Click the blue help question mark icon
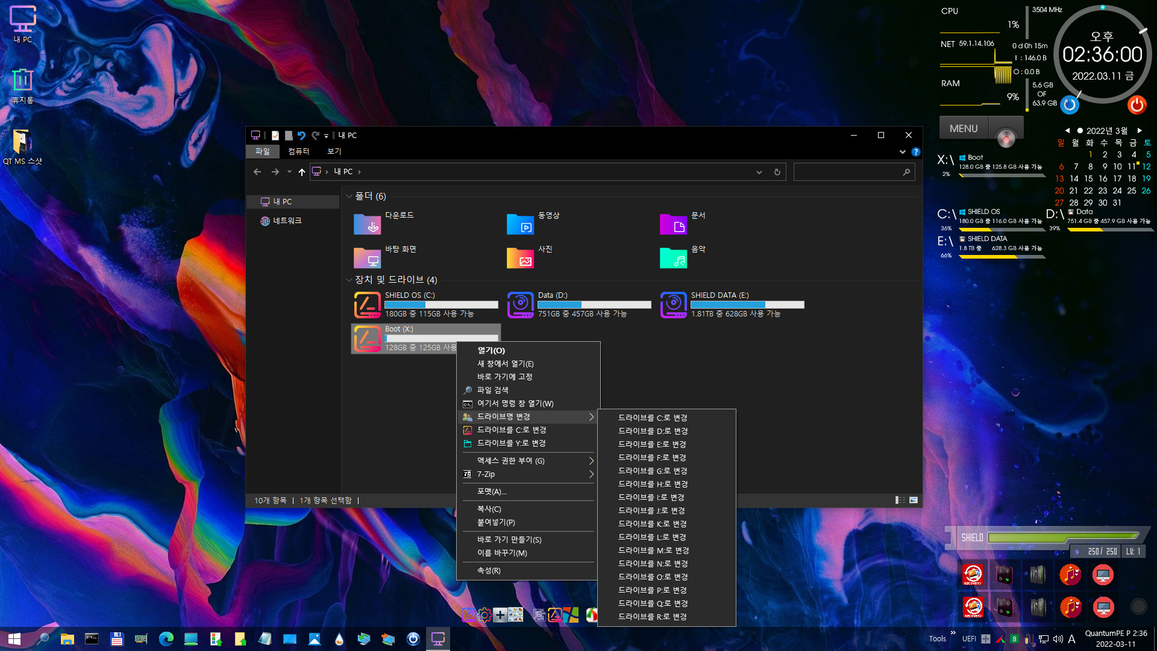This screenshot has width=1157, height=651. click(916, 152)
